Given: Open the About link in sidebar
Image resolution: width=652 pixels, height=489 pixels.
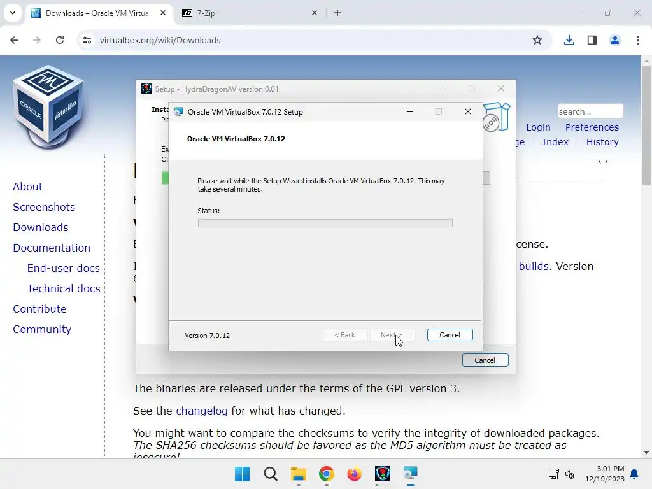Looking at the screenshot, I should (x=27, y=187).
